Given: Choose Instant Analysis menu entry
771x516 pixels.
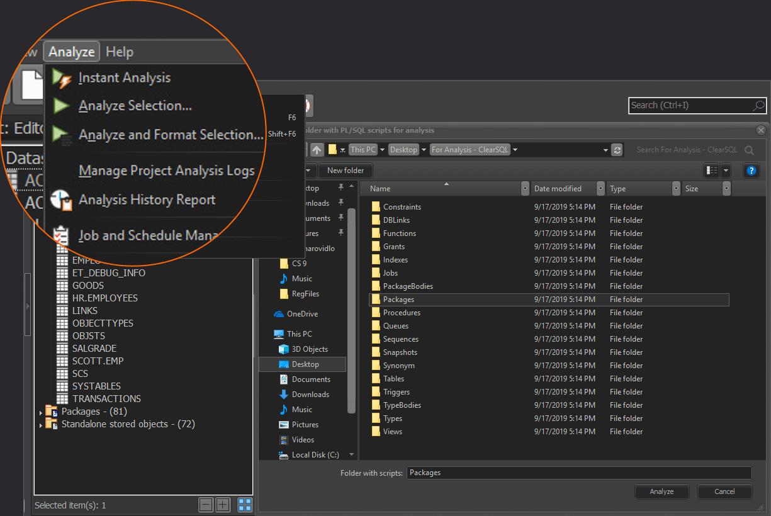Looking at the screenshot, I should [x=125, y=78].
